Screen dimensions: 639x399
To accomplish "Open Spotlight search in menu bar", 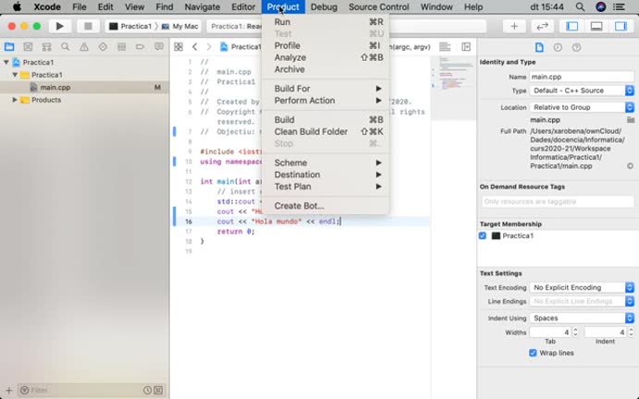I will (x=581, y=6).
